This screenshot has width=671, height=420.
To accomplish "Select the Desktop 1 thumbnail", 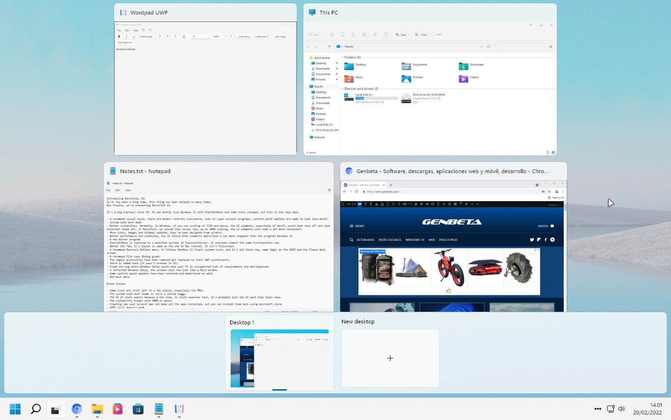I will coord(279,359).
